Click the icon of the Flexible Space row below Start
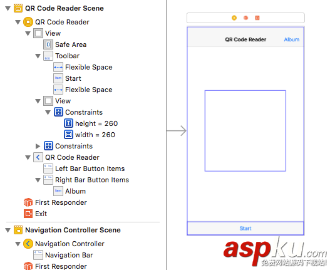Viewport: 330px width, 270px height. (58, 90)
